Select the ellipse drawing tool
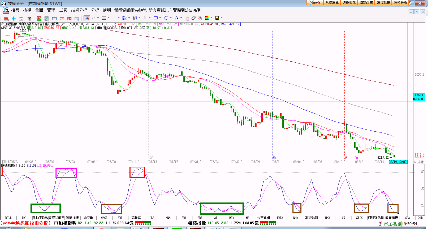The image size is (428, 229). tap(166, 18)
